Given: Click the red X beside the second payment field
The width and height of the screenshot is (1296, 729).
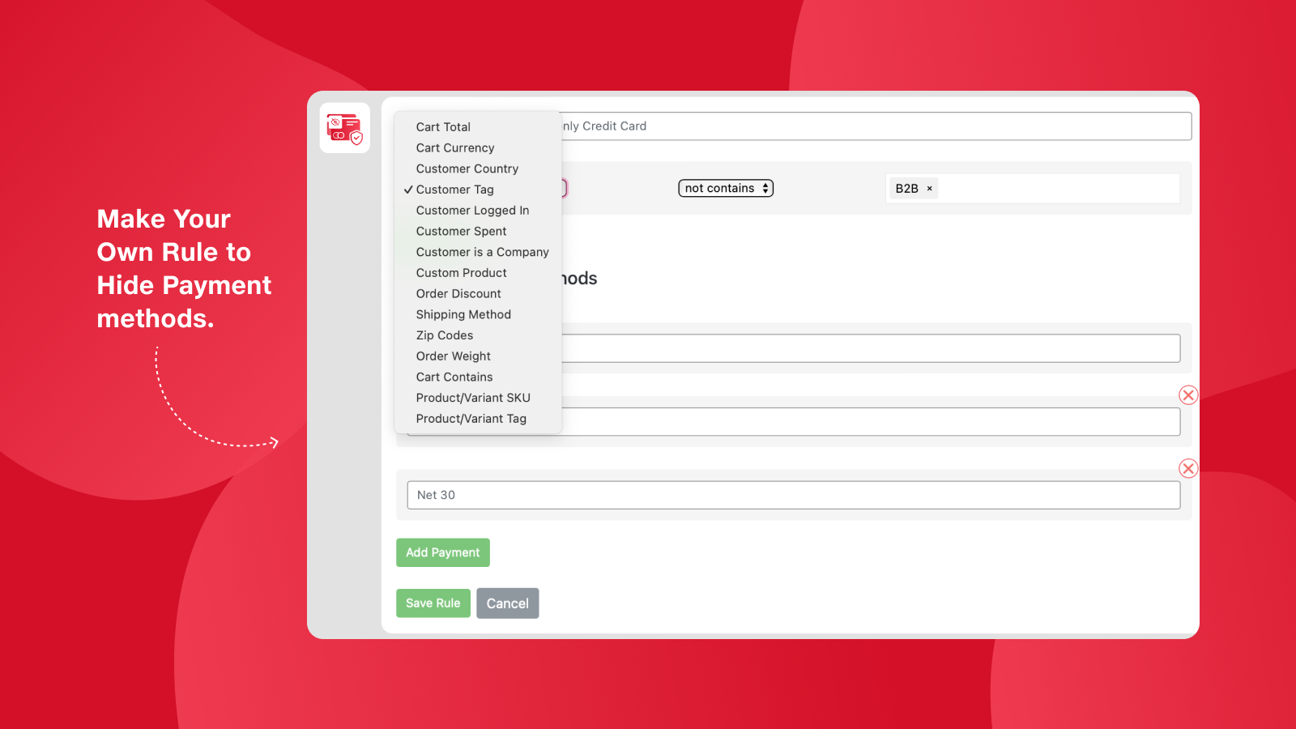Looking at the screenshot, I should pyautogui.click(x=1188, y=395).
